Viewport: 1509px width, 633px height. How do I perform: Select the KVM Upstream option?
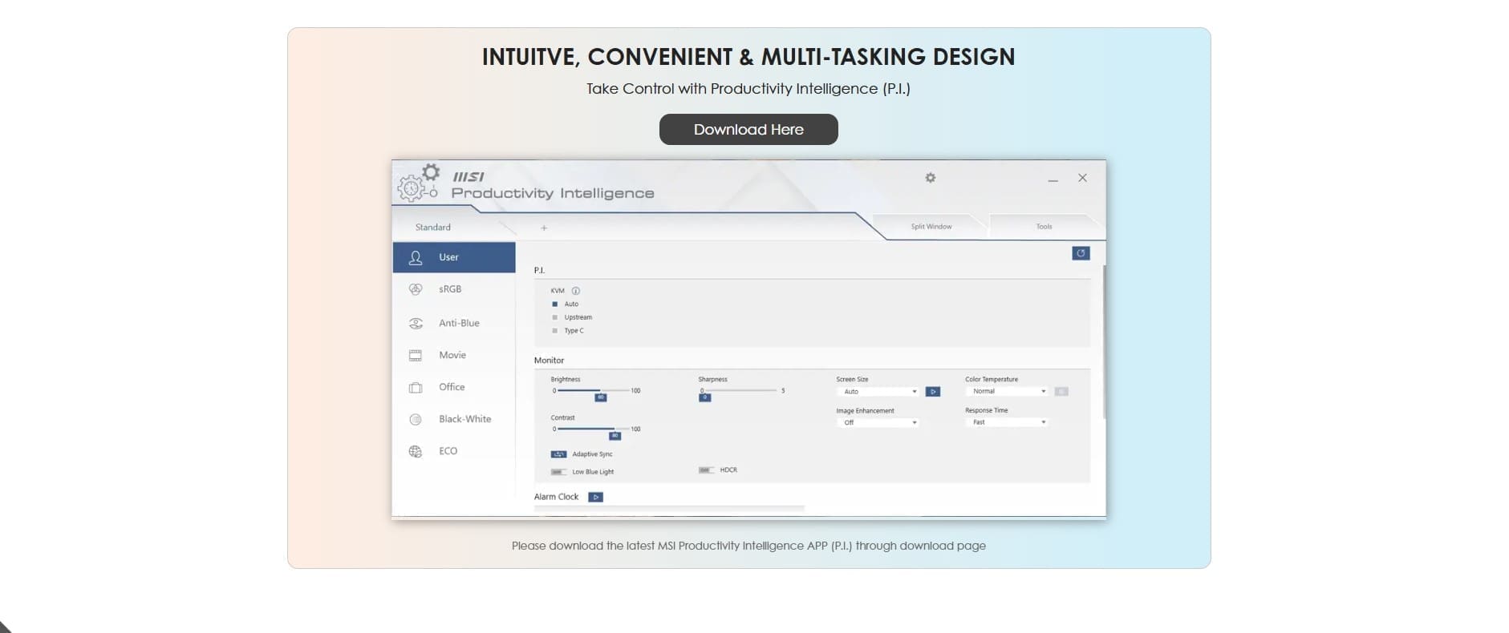[554, 317]
